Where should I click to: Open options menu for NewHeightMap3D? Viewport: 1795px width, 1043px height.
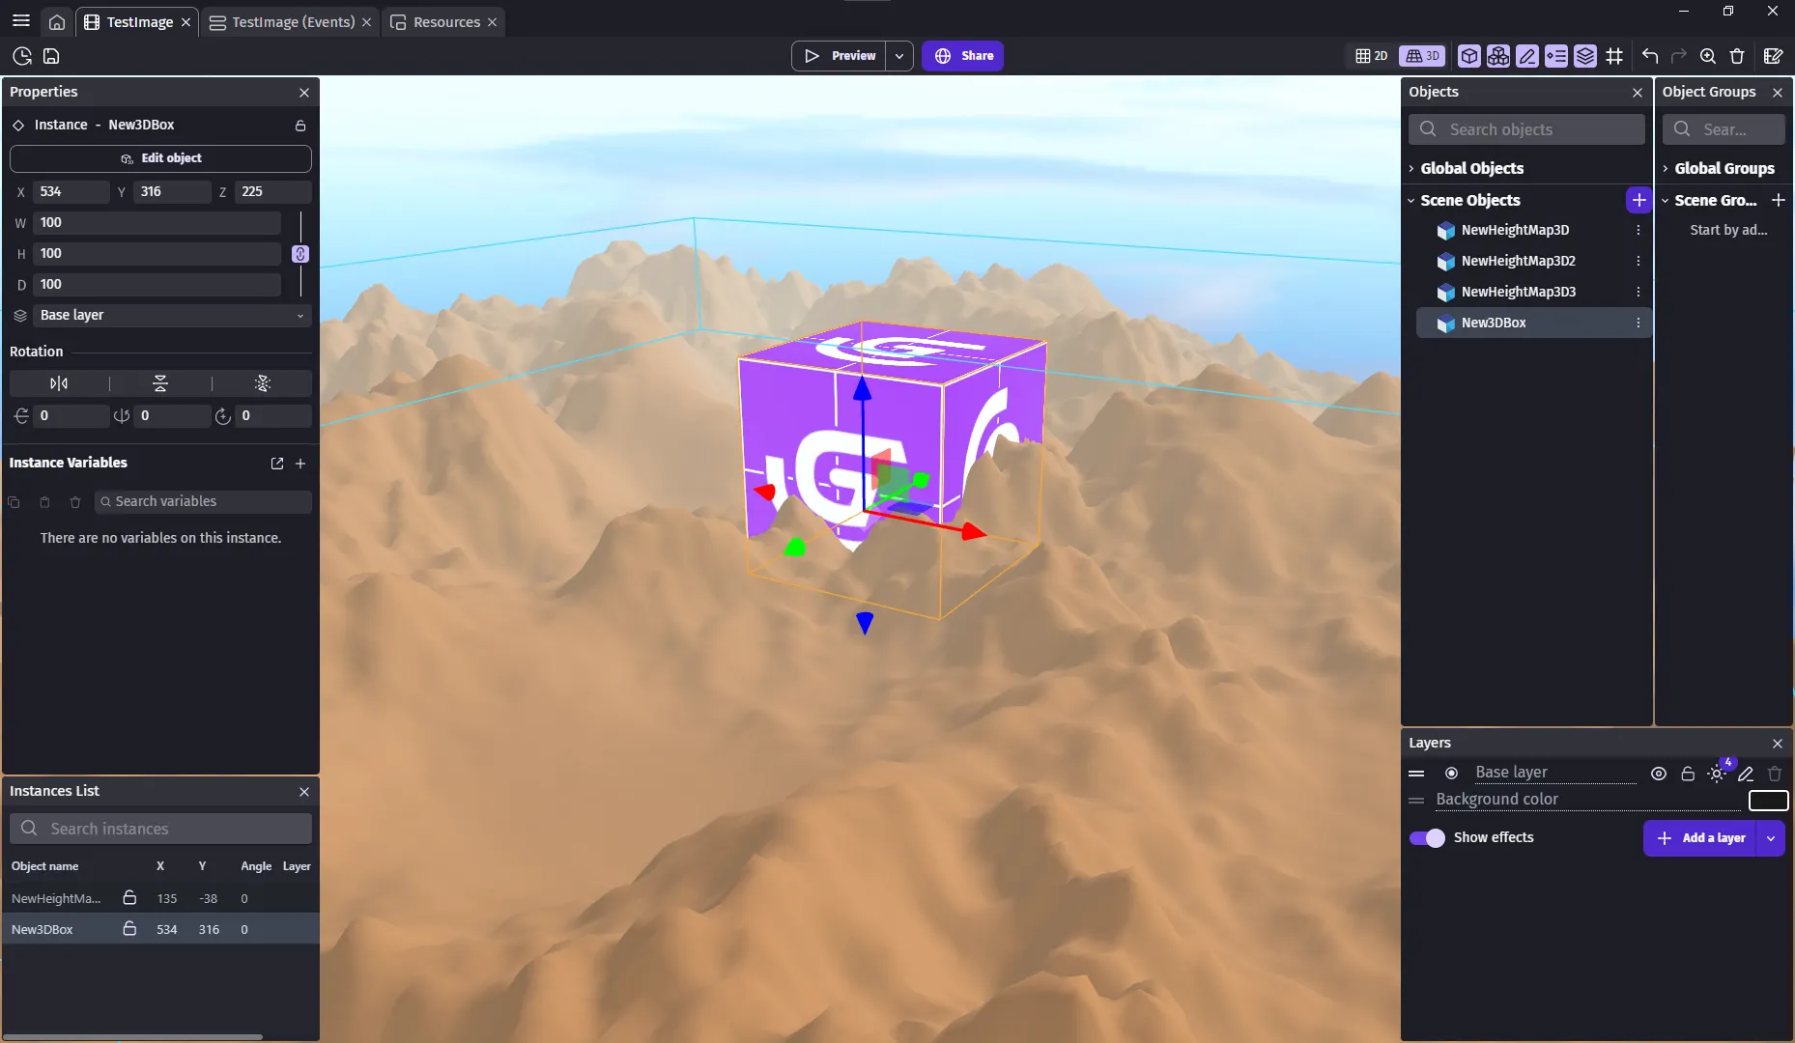pos(1638,230)
